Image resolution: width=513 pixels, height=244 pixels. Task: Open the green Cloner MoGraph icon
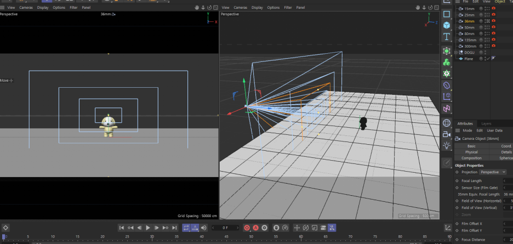pos(447,62)
